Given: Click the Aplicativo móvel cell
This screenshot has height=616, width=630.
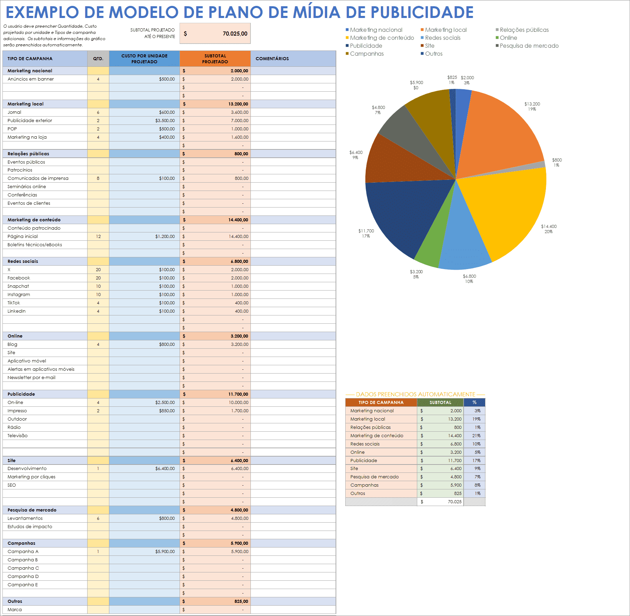Looking at the screenshot, I should coord(45,361).
